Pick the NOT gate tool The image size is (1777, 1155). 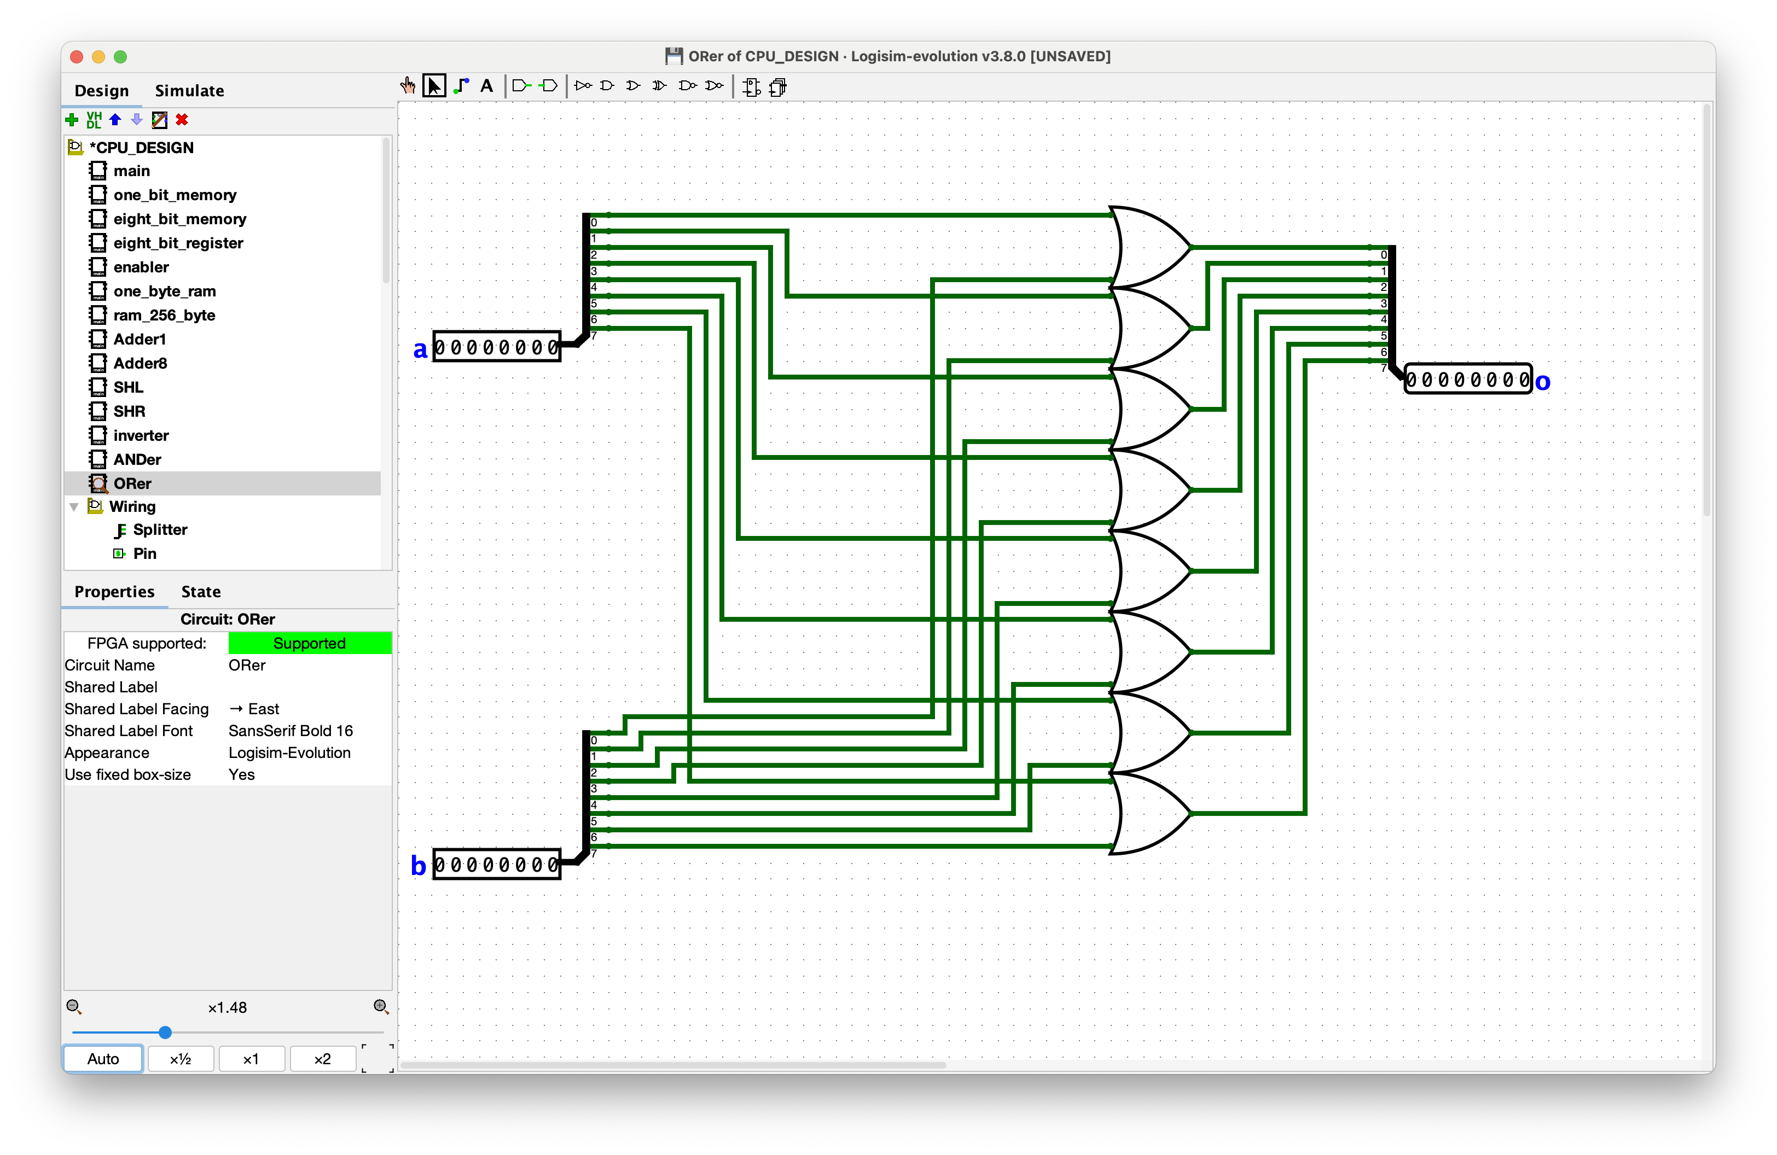click(x=583, y=86)
